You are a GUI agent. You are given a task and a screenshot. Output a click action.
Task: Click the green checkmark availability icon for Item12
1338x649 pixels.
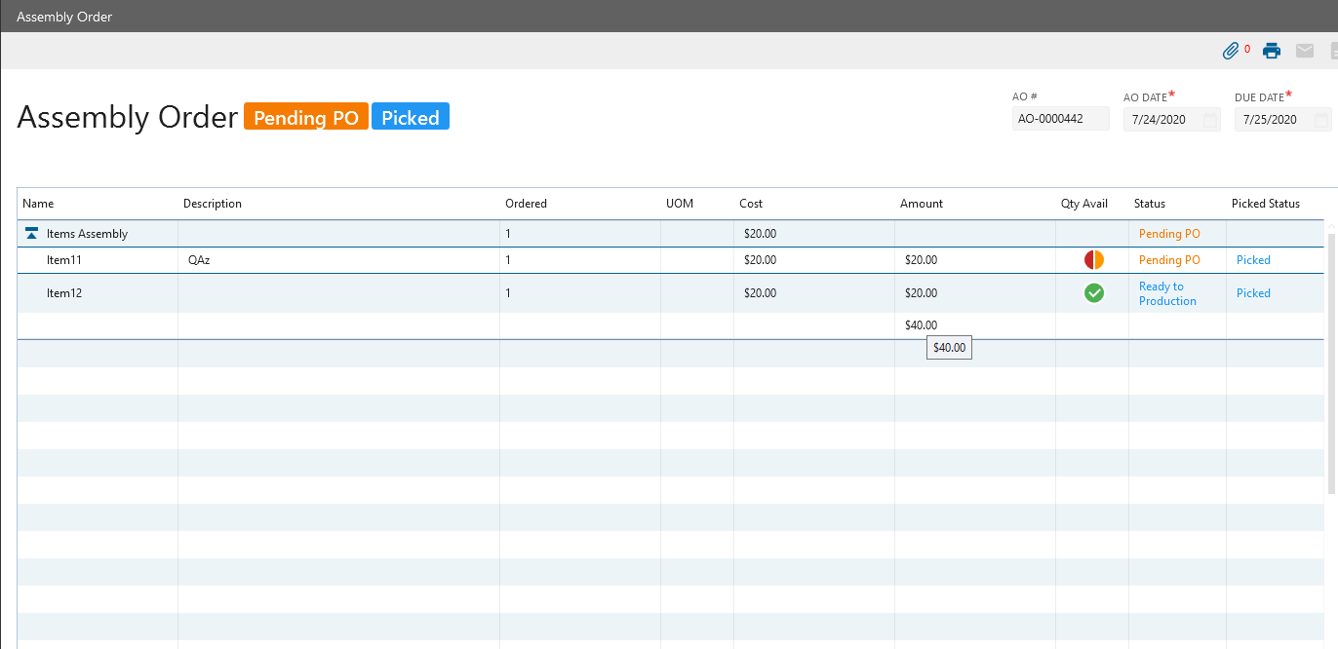(1094, 292)
